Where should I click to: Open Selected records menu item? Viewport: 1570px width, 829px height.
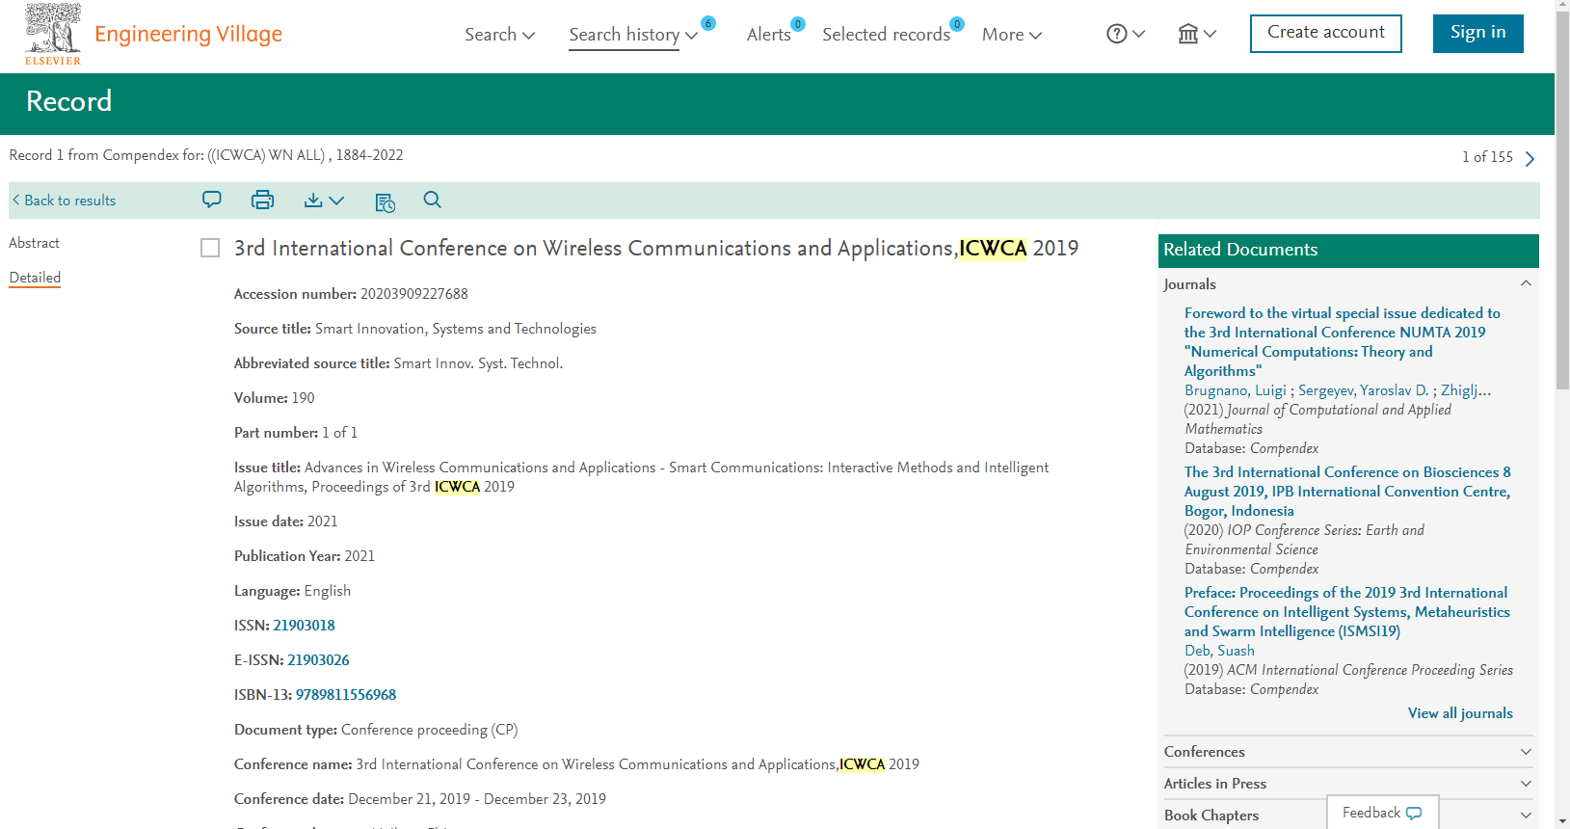tap(886, 35)
